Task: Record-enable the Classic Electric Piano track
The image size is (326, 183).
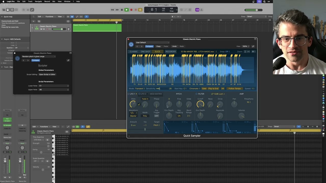Action: click(47, 29)
